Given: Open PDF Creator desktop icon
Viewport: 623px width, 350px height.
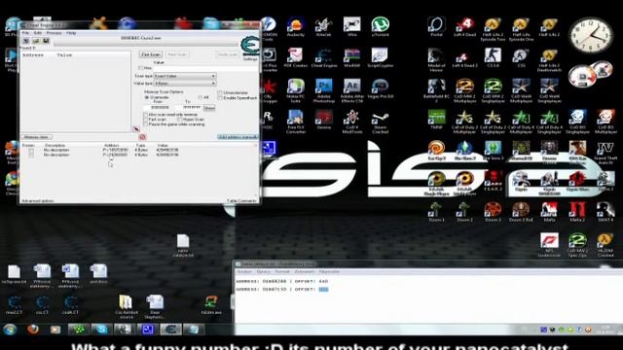Looking at the screenshot, I should (296, 58).
